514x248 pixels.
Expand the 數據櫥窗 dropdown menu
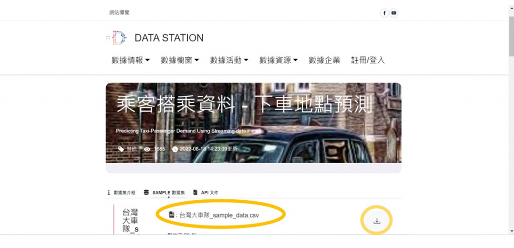[180, 60]
